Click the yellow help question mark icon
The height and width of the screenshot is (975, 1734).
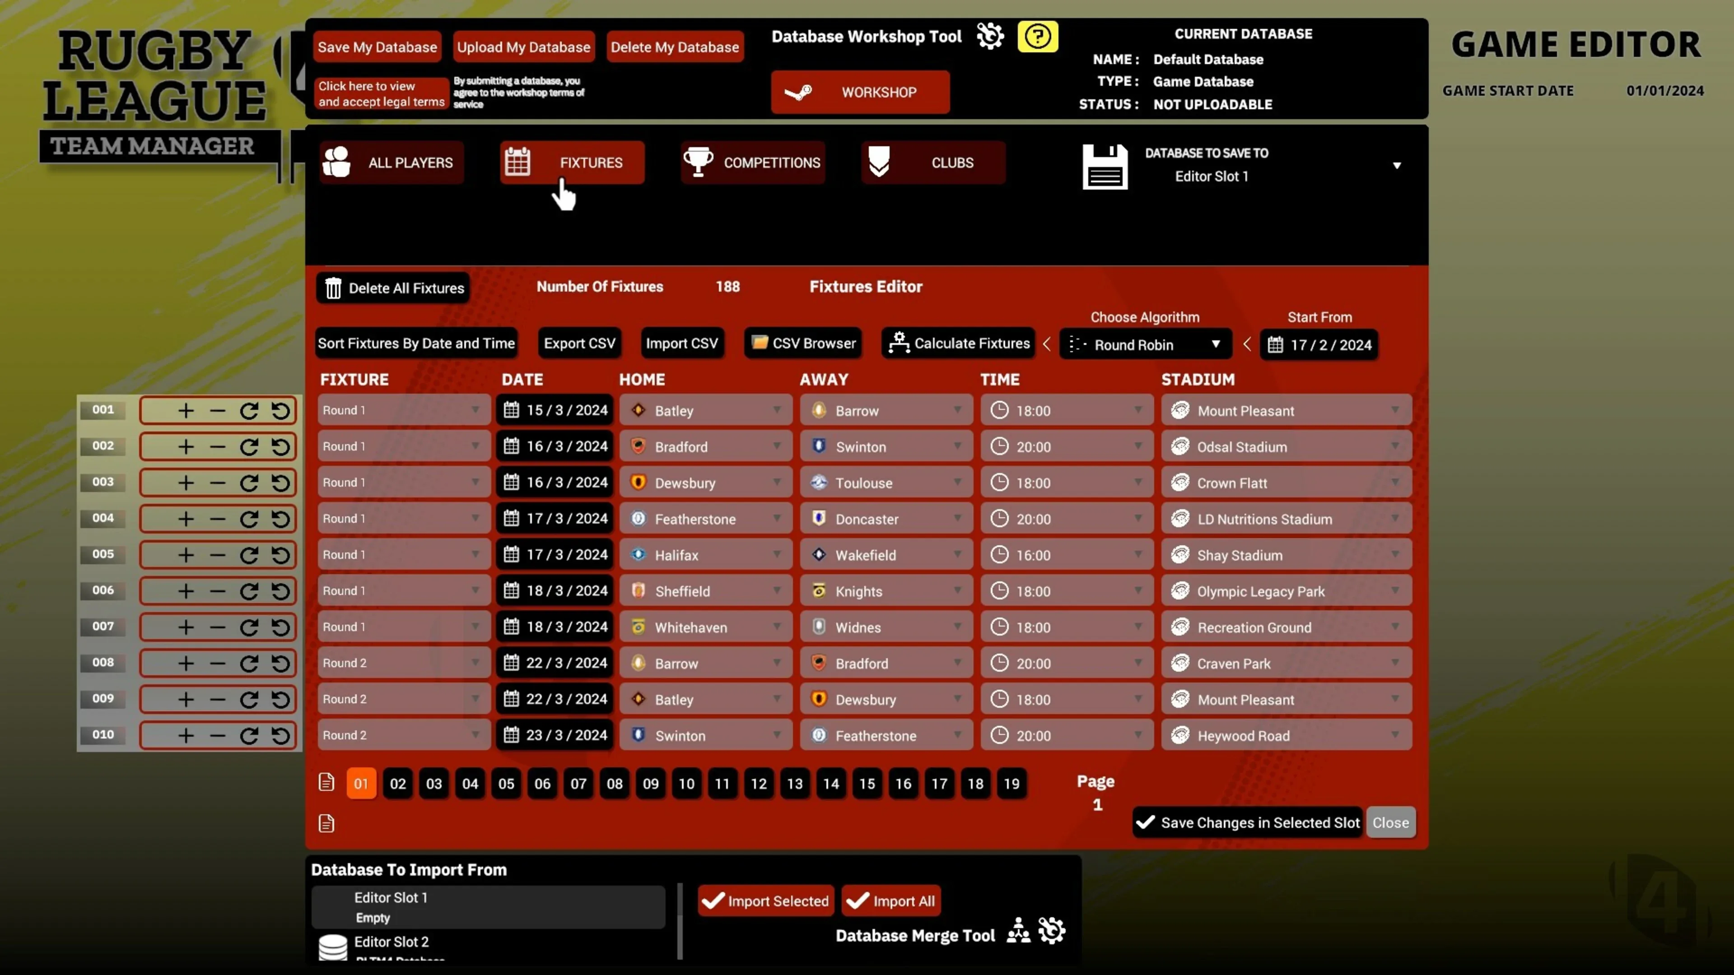(1037, 36)
